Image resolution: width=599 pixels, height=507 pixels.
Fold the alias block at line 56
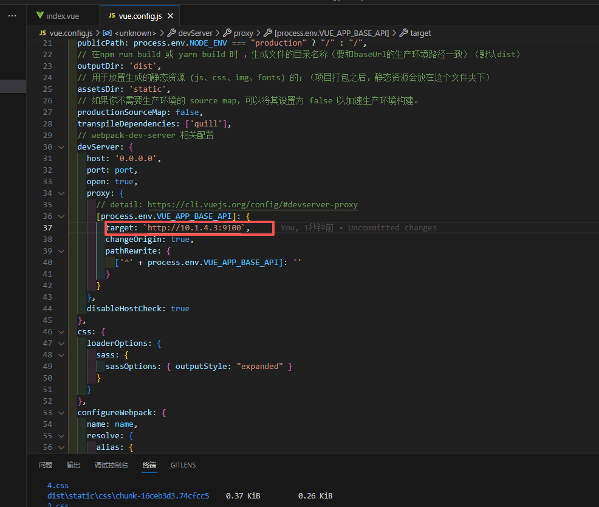pyautogui.click(x=61, y=447)
